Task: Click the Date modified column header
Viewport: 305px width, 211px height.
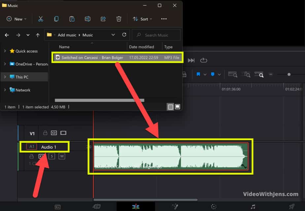Action: 141,47
